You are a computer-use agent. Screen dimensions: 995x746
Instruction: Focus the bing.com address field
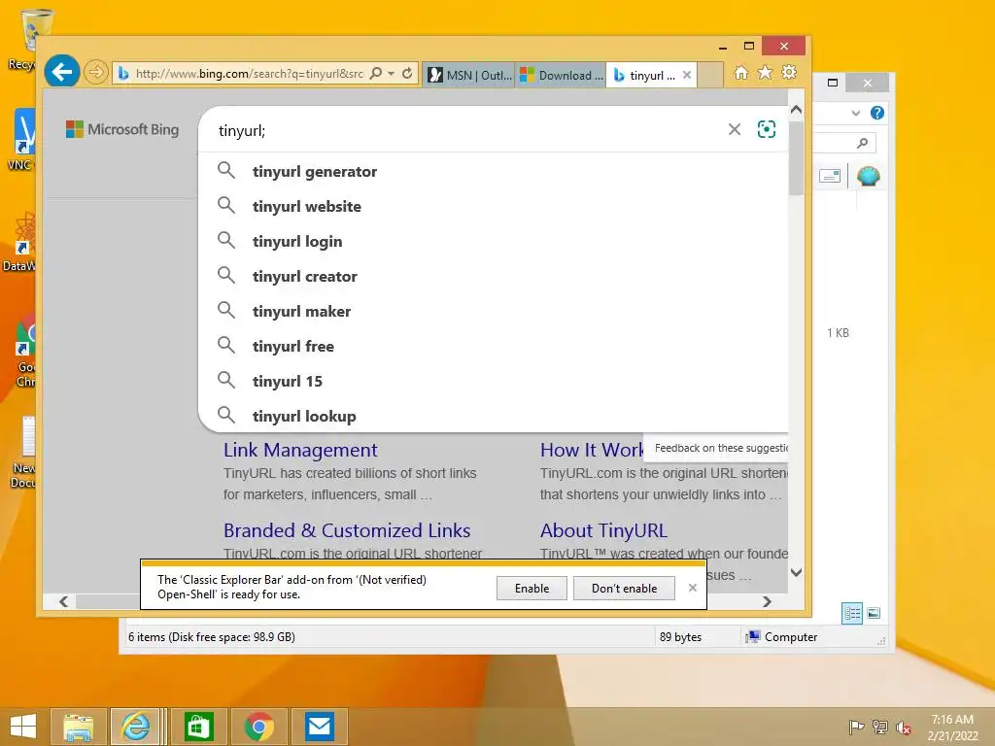point(249,74)
